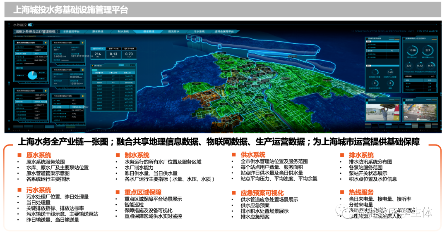
Task: Click the circular gauge showing 160
Action: click(x=390, y=72)
